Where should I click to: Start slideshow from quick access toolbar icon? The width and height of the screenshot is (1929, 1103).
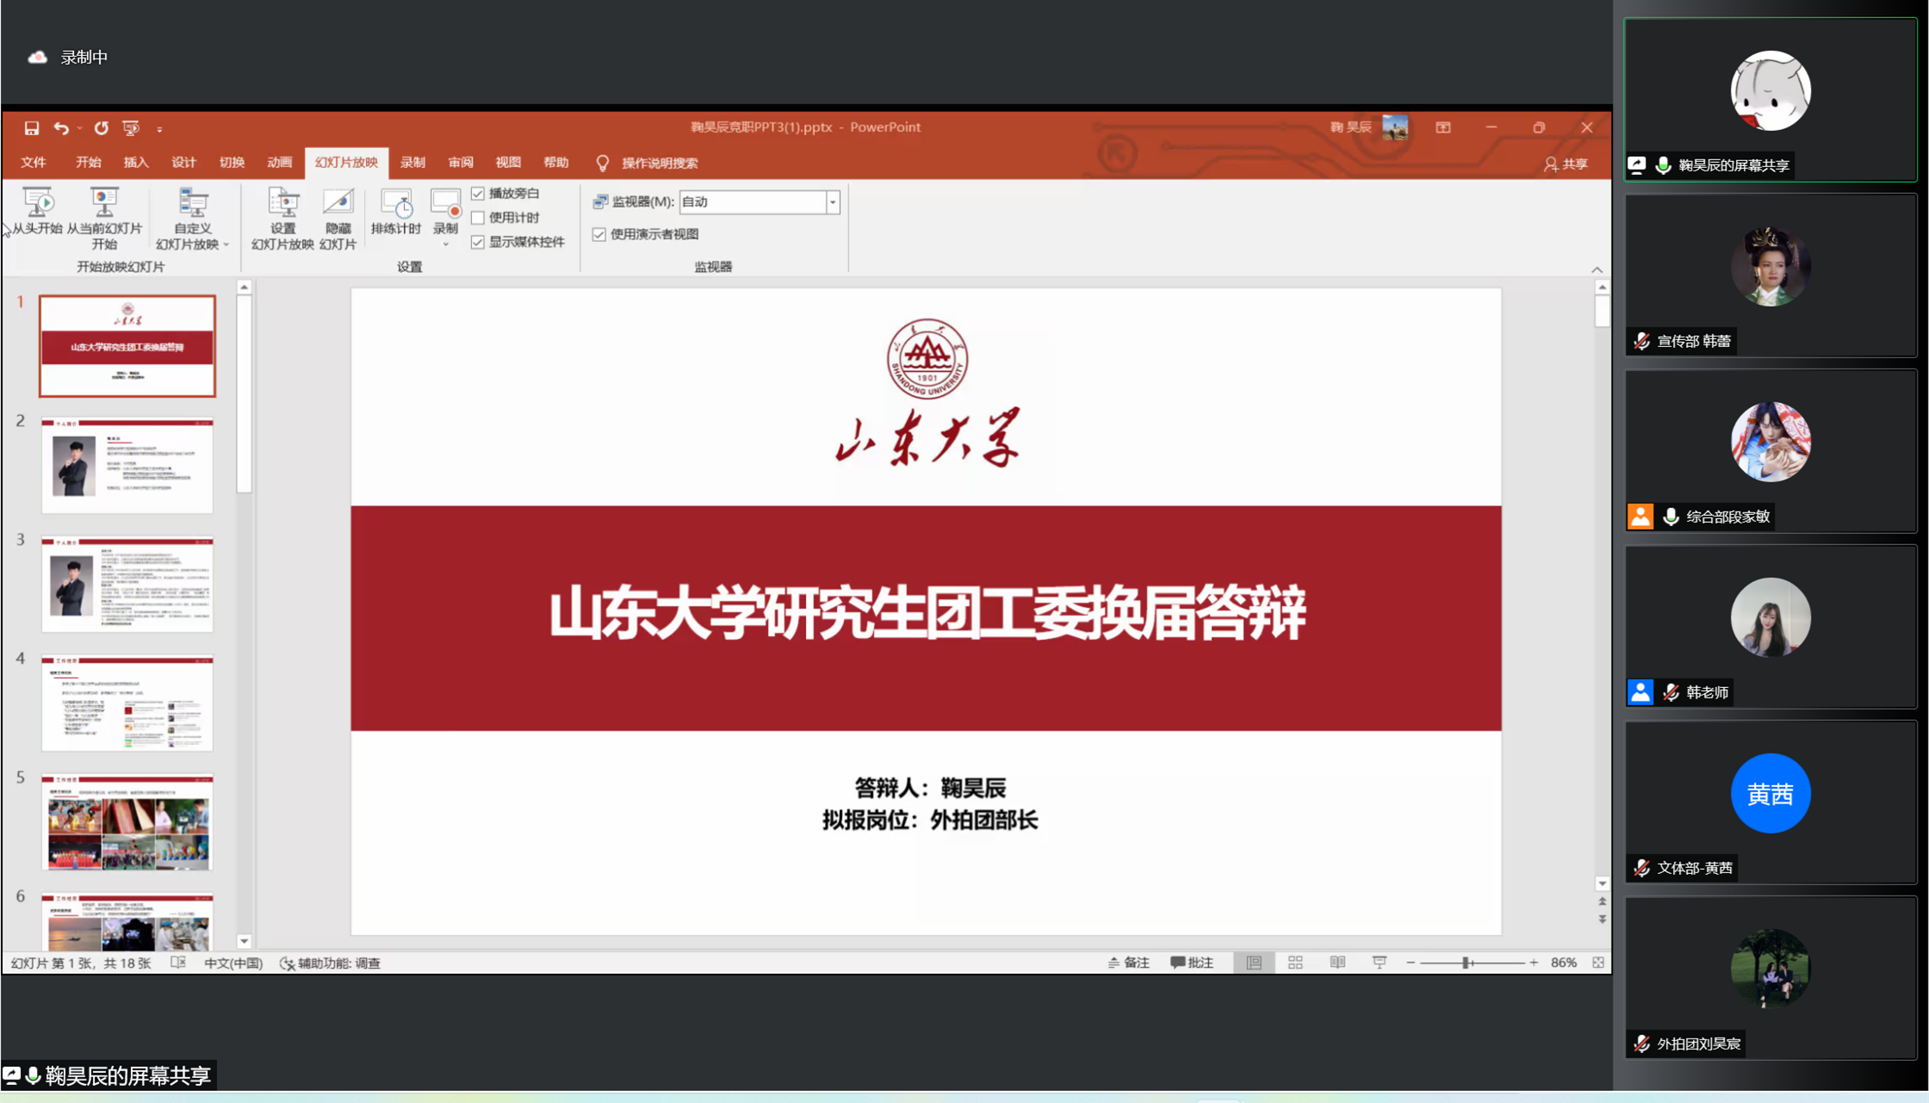click(131, 128)
